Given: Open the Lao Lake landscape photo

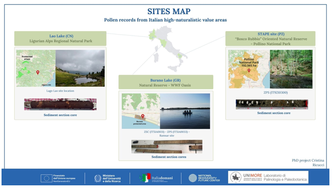Looking at the screenshot, I should click(x=80, y=68).
